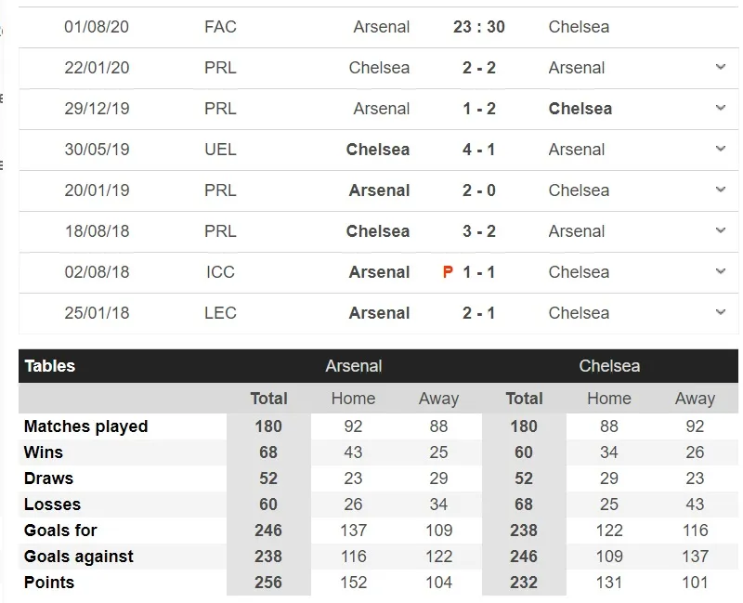The width and height of the screenshot is (743, 603).
Task: Click the Tables section header
Action: [49, 366]
